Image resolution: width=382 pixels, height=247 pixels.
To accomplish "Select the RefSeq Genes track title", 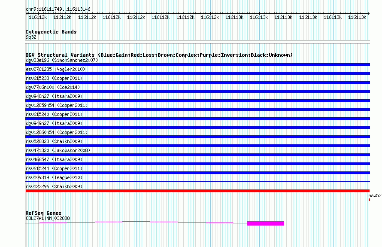I will tap(43, 213).
